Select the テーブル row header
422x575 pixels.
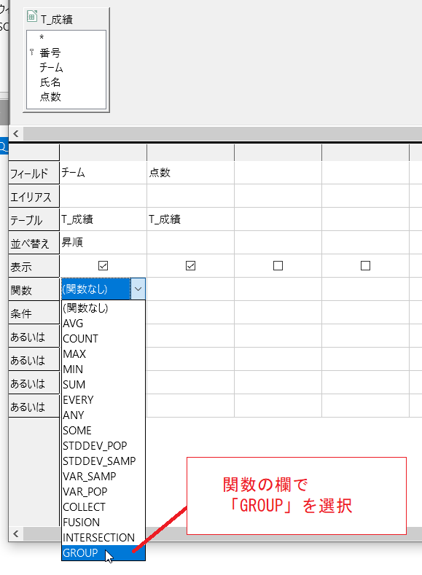point(34,219)
